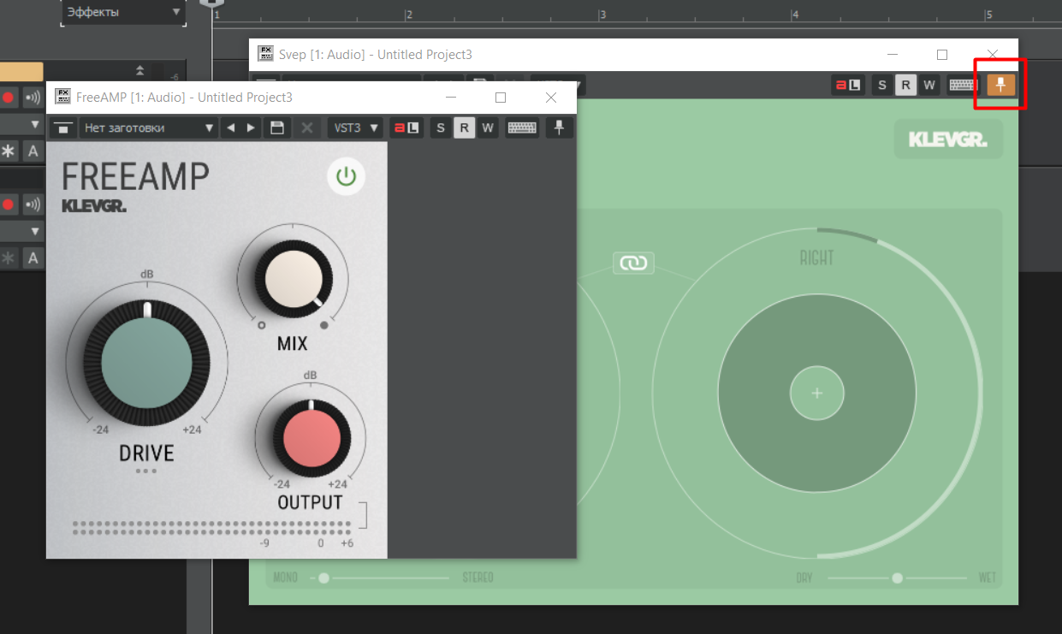This screenshot has width=1062, height=634.
Task: Open the "Эффекты" dropdown
Action: tap(124, 12)
